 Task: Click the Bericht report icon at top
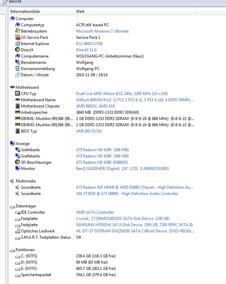point(4,2)
